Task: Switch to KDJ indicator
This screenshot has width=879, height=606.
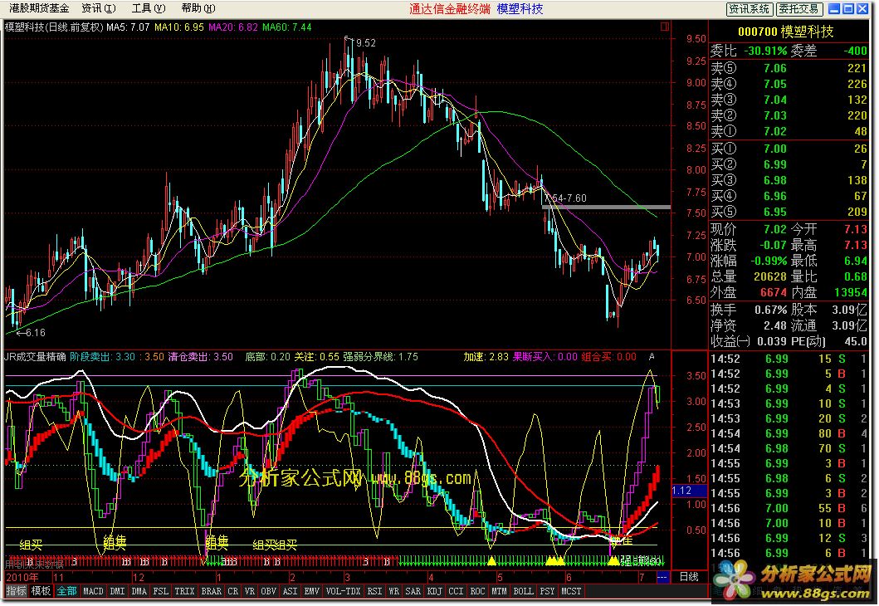Action: [434, 591]
